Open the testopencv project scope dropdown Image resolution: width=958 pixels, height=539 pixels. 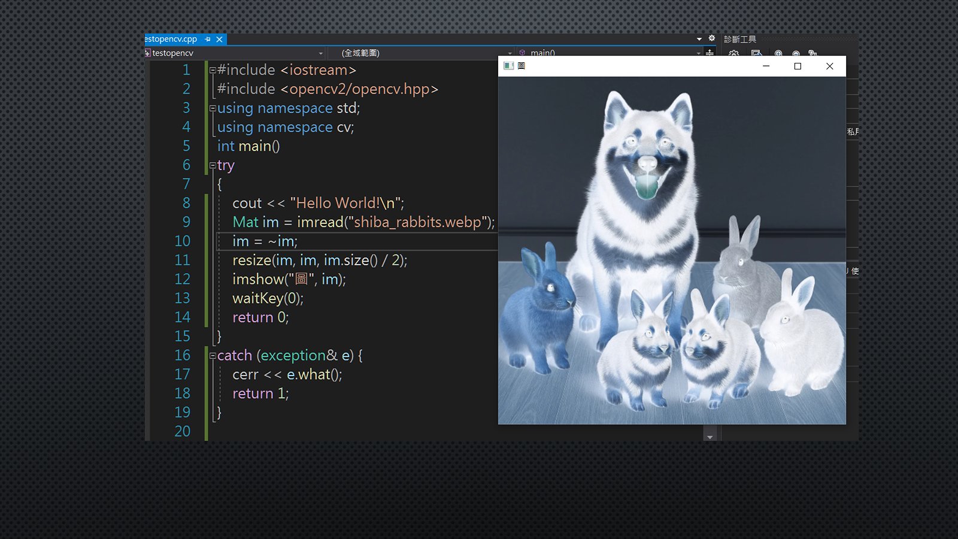(321, 53)
